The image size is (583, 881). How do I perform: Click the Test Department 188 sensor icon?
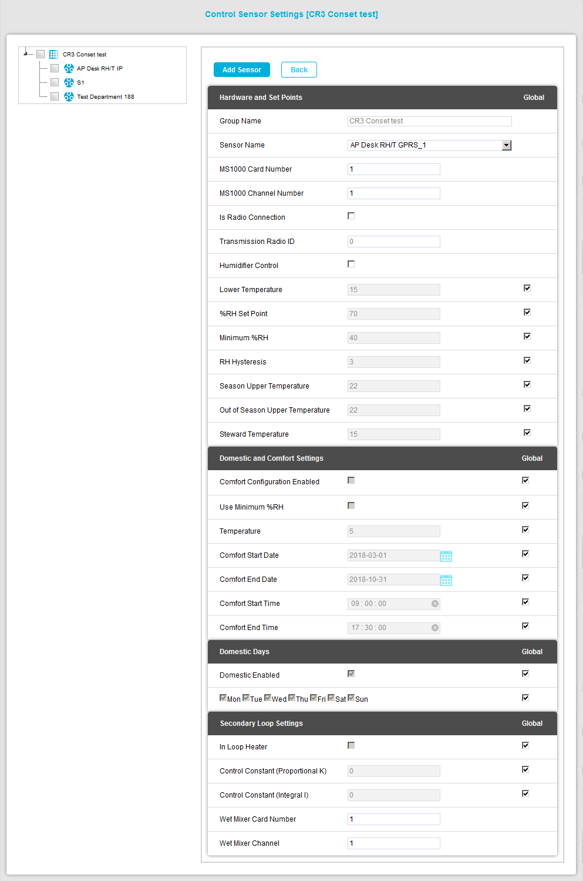tap(69, 96)
